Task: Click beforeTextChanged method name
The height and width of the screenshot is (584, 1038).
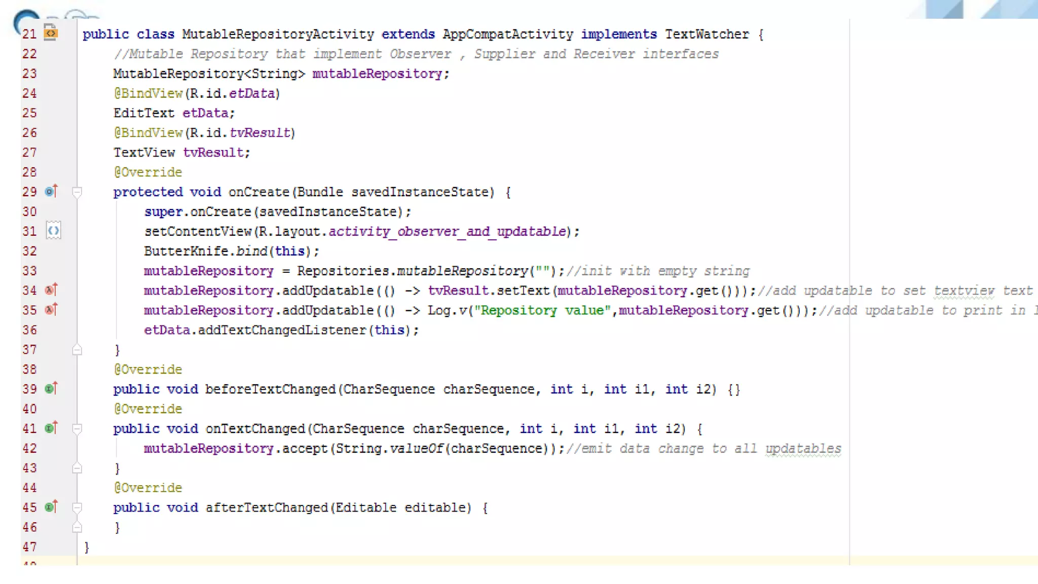Action: pos(270,389)
